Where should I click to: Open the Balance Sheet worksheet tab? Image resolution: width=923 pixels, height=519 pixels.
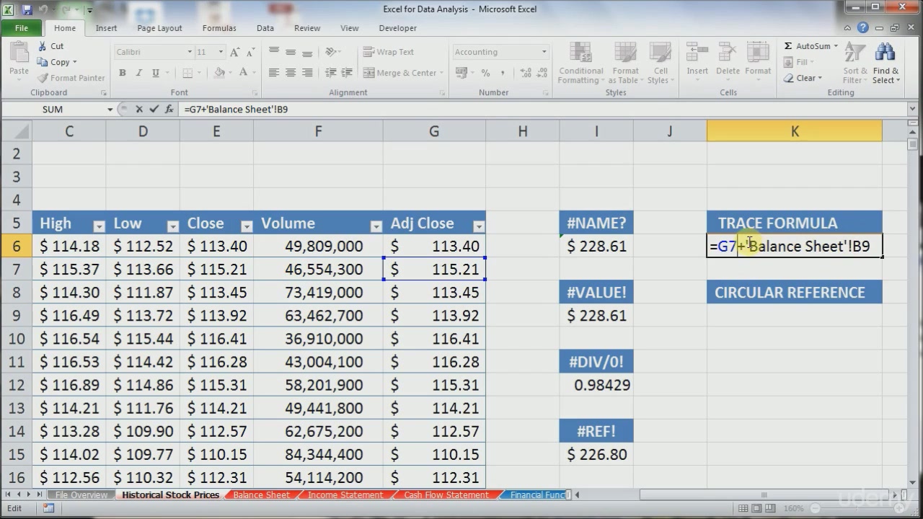[261, 495]
